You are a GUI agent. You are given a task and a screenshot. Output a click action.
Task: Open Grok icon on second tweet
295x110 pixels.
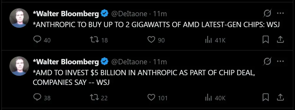click(x=267, y=61)
